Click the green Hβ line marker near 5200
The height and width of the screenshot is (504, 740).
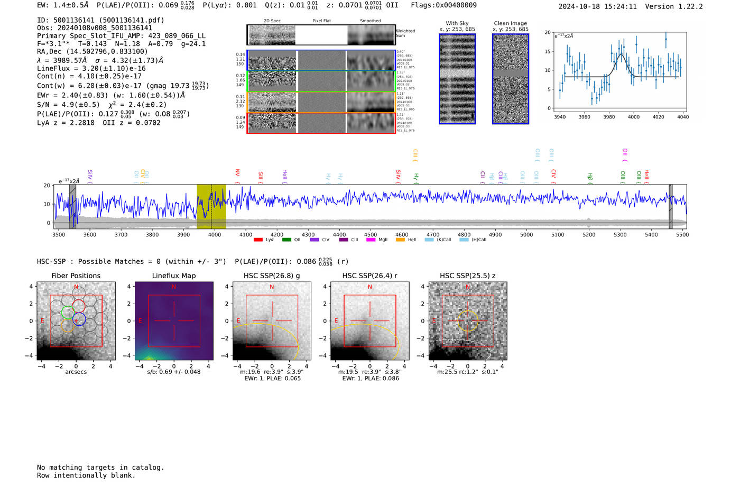(590, 178)
